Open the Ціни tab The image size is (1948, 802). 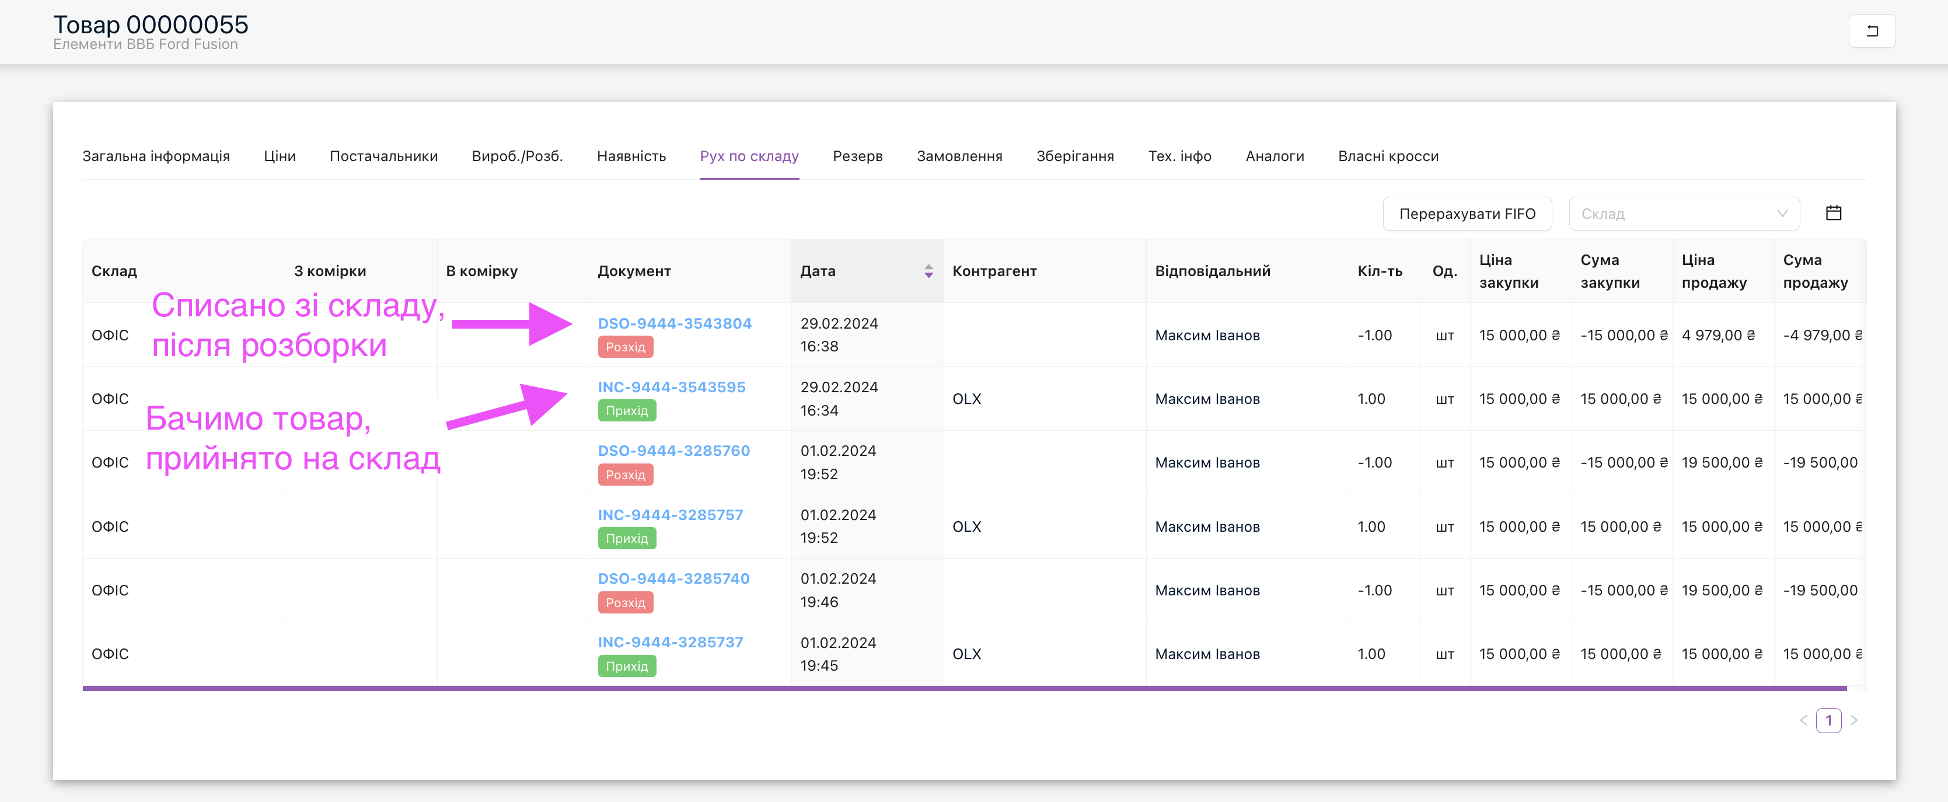click(x=279, y=156)
